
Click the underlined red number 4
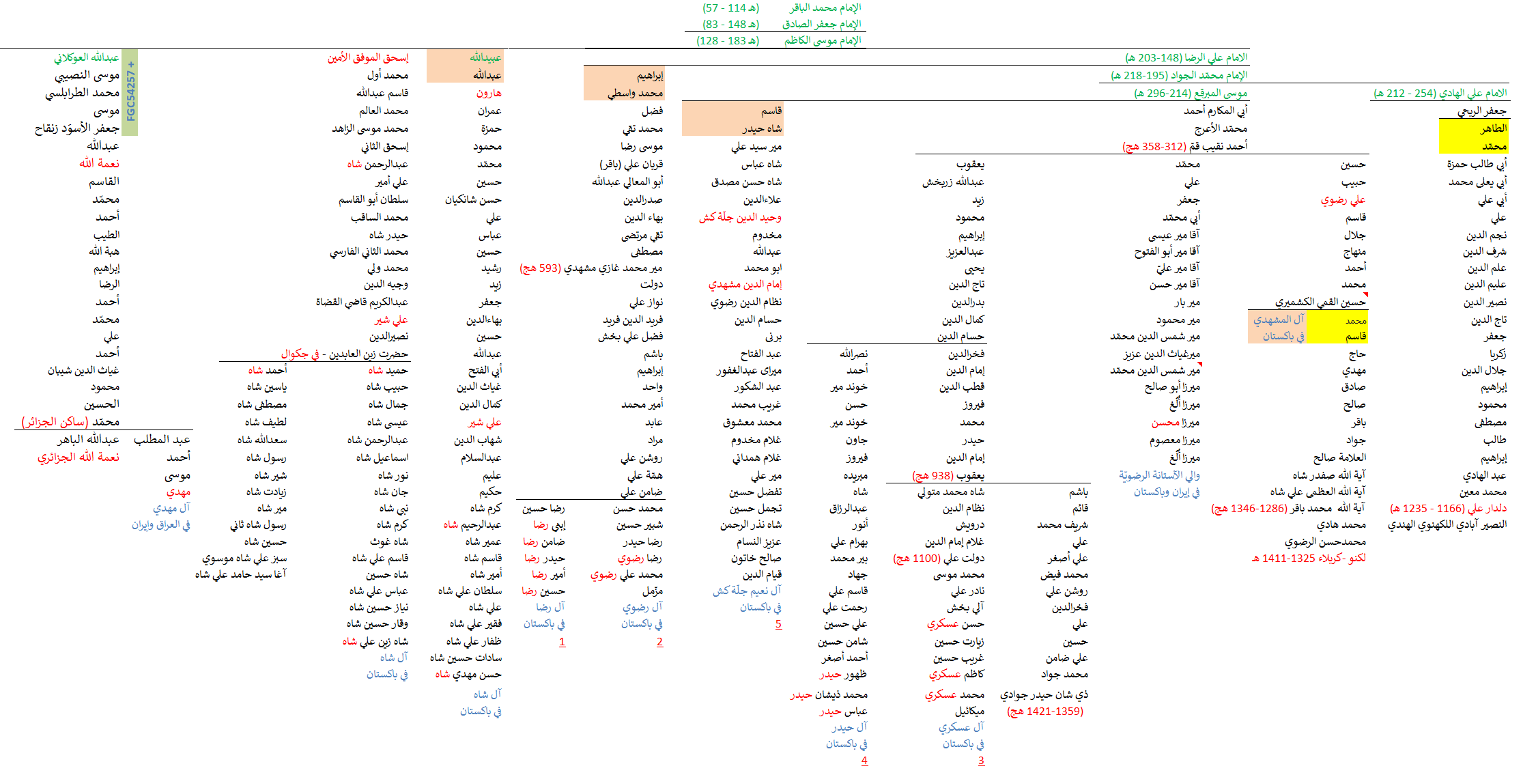pos(864,761)
